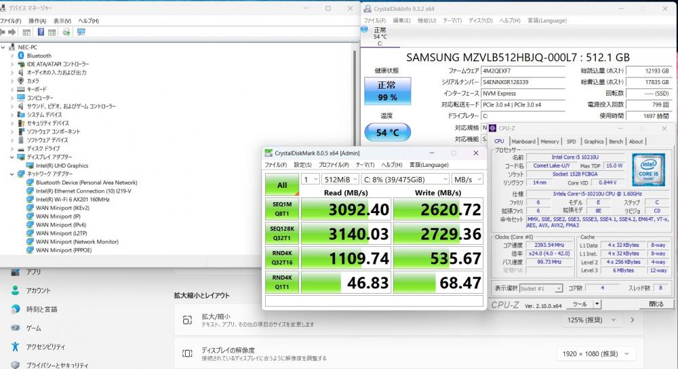
Task: Run SEQ1M Q8T1 test
Action: [x=282, y=209]
